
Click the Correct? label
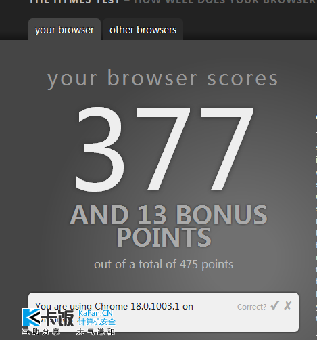251,307
